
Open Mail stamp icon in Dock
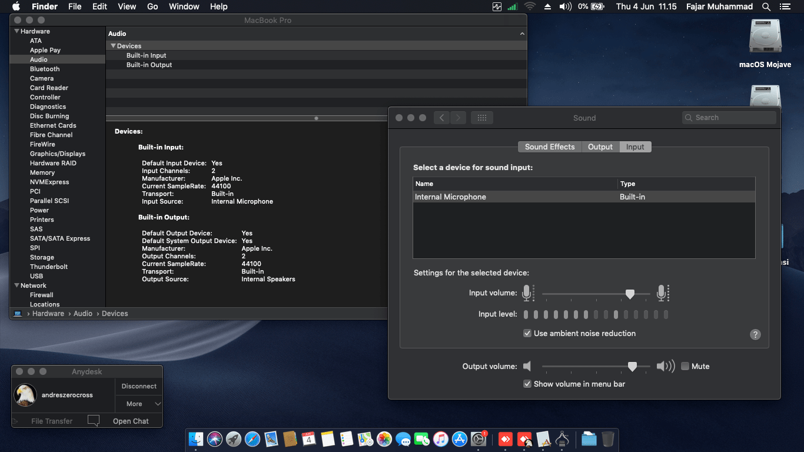tap(271, 439)
